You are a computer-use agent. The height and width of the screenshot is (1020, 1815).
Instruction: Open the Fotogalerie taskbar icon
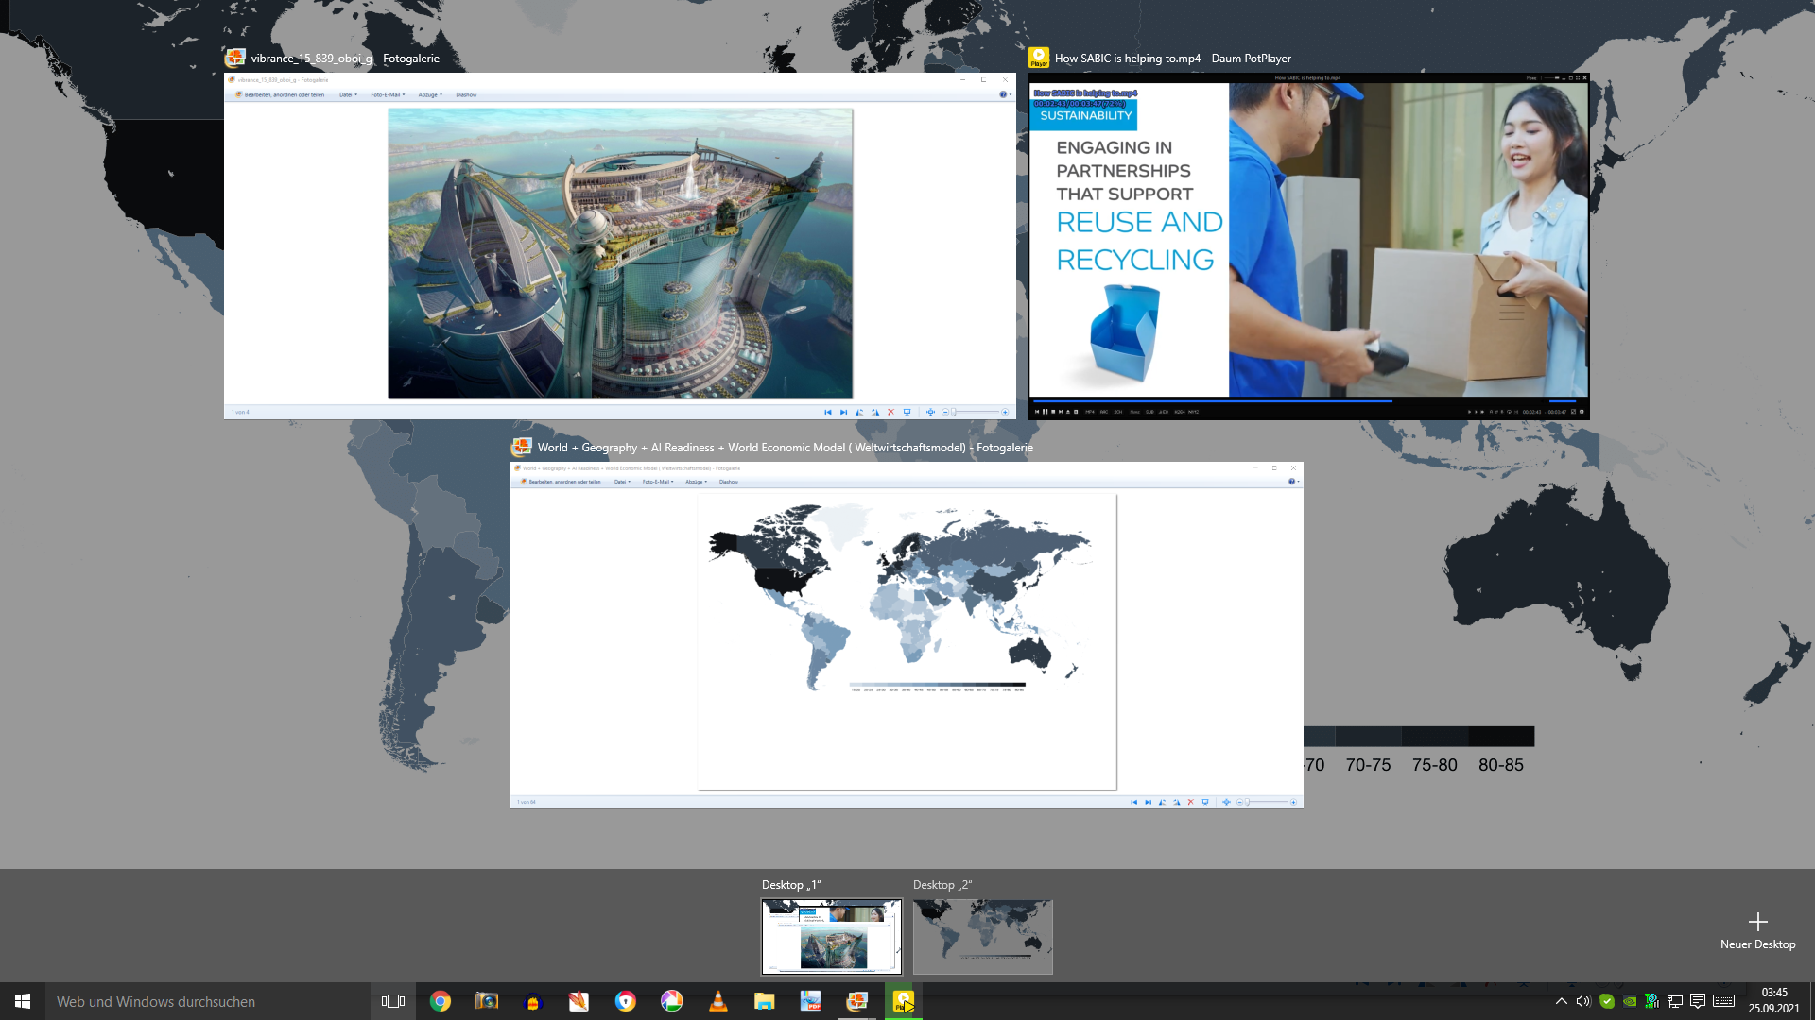pyautogui.click(x=857, y=1001)
